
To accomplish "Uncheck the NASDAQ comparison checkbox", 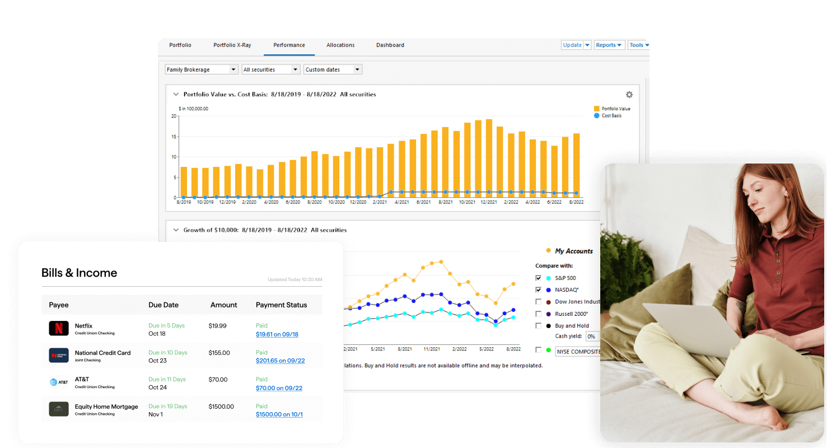I will tap(539, 290).
